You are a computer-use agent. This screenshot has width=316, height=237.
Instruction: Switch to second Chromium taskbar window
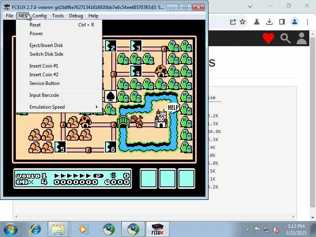point(133,229)
